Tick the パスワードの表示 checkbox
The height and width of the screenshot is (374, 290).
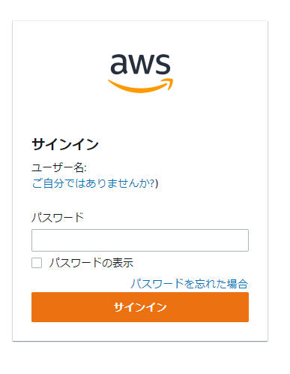pyautogui.click(x=37, y=263)
